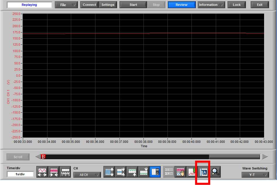Click the Start button
The image size is (277, 185).
pos(133,5)
